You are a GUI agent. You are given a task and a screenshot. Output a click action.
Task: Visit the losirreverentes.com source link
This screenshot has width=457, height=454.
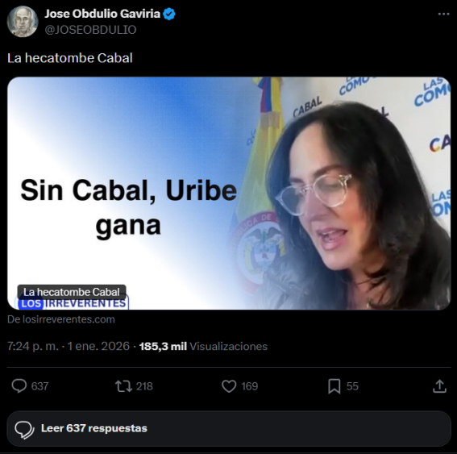61,319
